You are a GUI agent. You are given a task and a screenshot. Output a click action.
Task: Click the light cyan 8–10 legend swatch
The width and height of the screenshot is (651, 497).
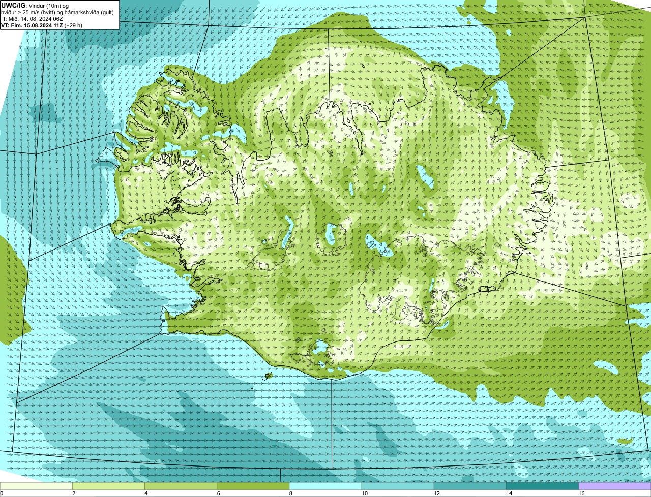(x=325, y=486)
